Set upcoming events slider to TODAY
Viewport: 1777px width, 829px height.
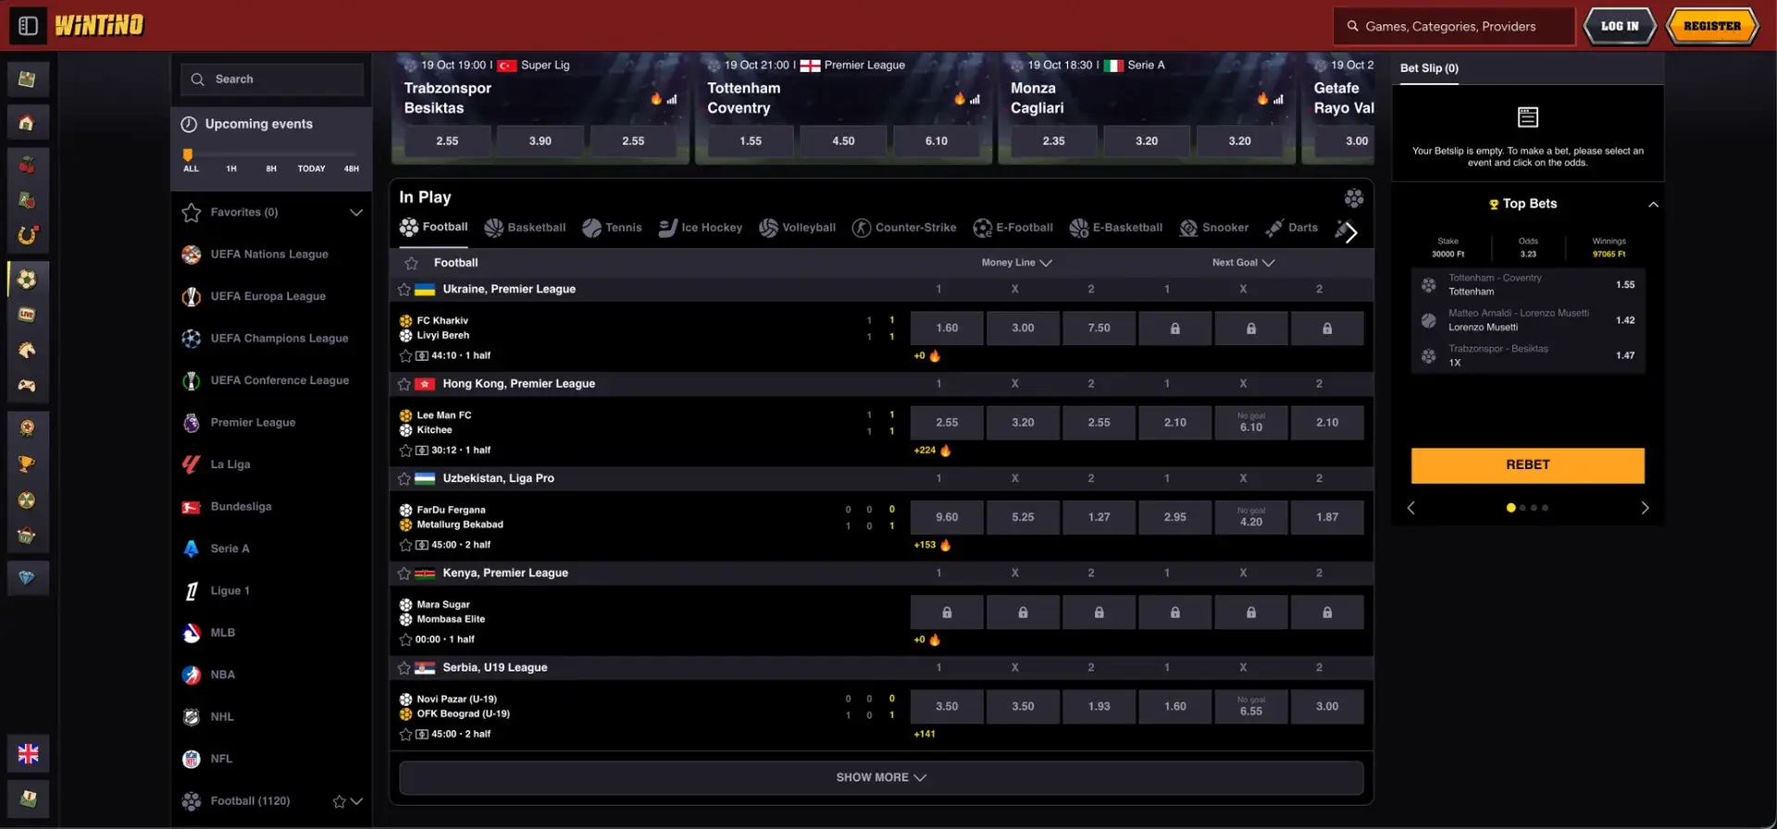[311, 168]
